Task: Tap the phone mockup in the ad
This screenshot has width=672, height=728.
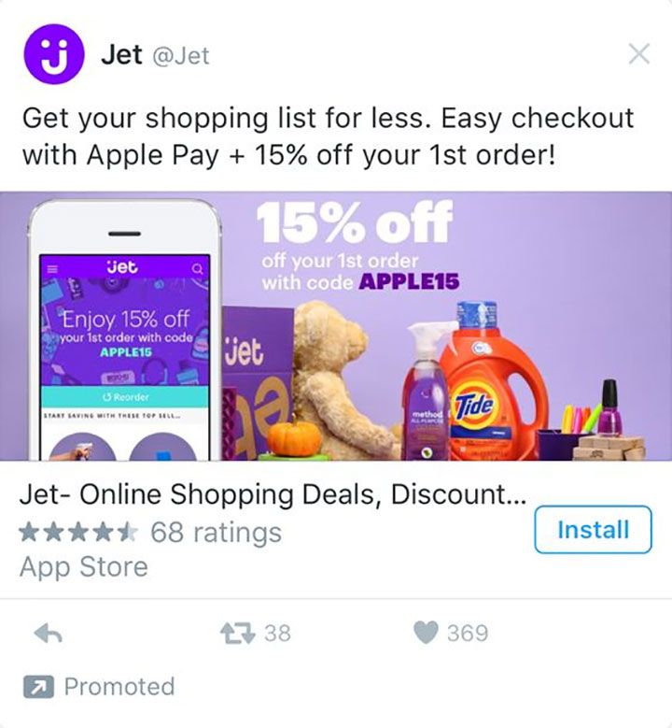Action: click(124, 330)
